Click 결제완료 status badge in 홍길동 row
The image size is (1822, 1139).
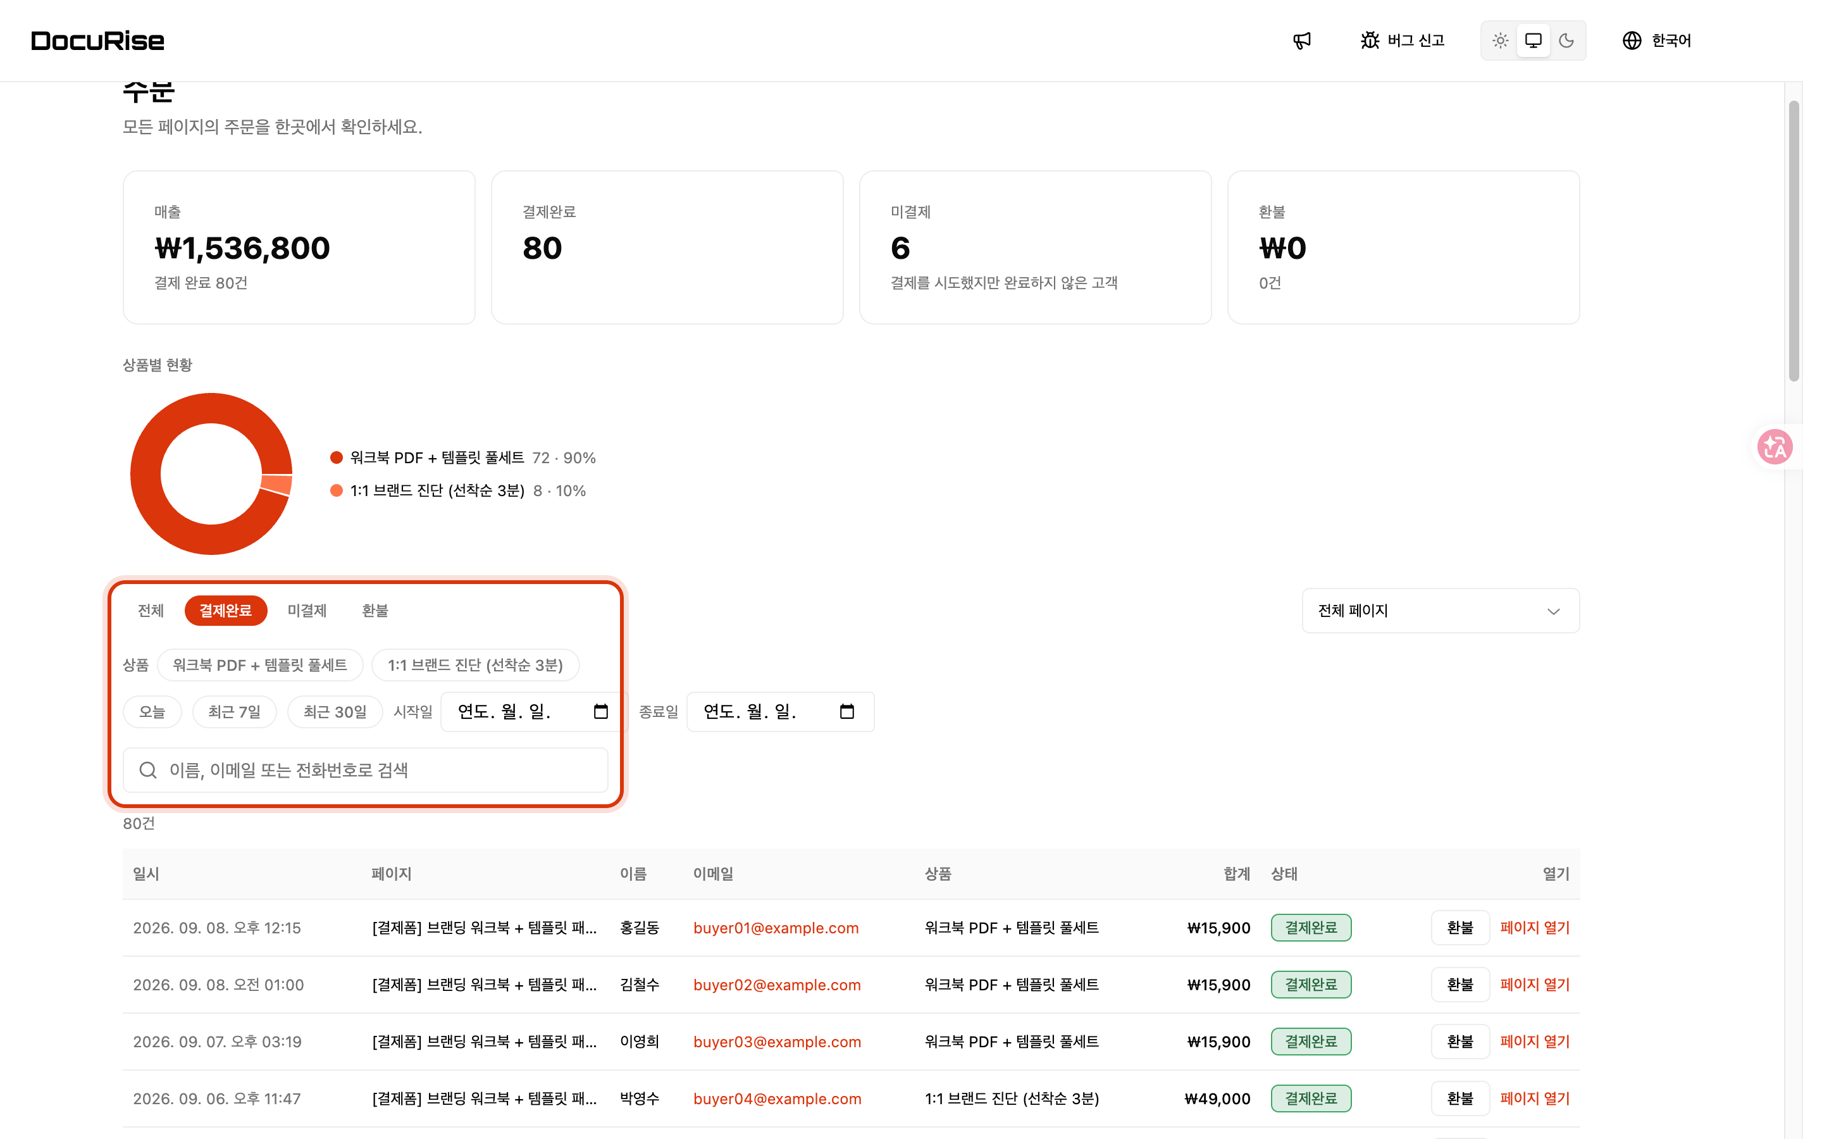[1311, 928]
